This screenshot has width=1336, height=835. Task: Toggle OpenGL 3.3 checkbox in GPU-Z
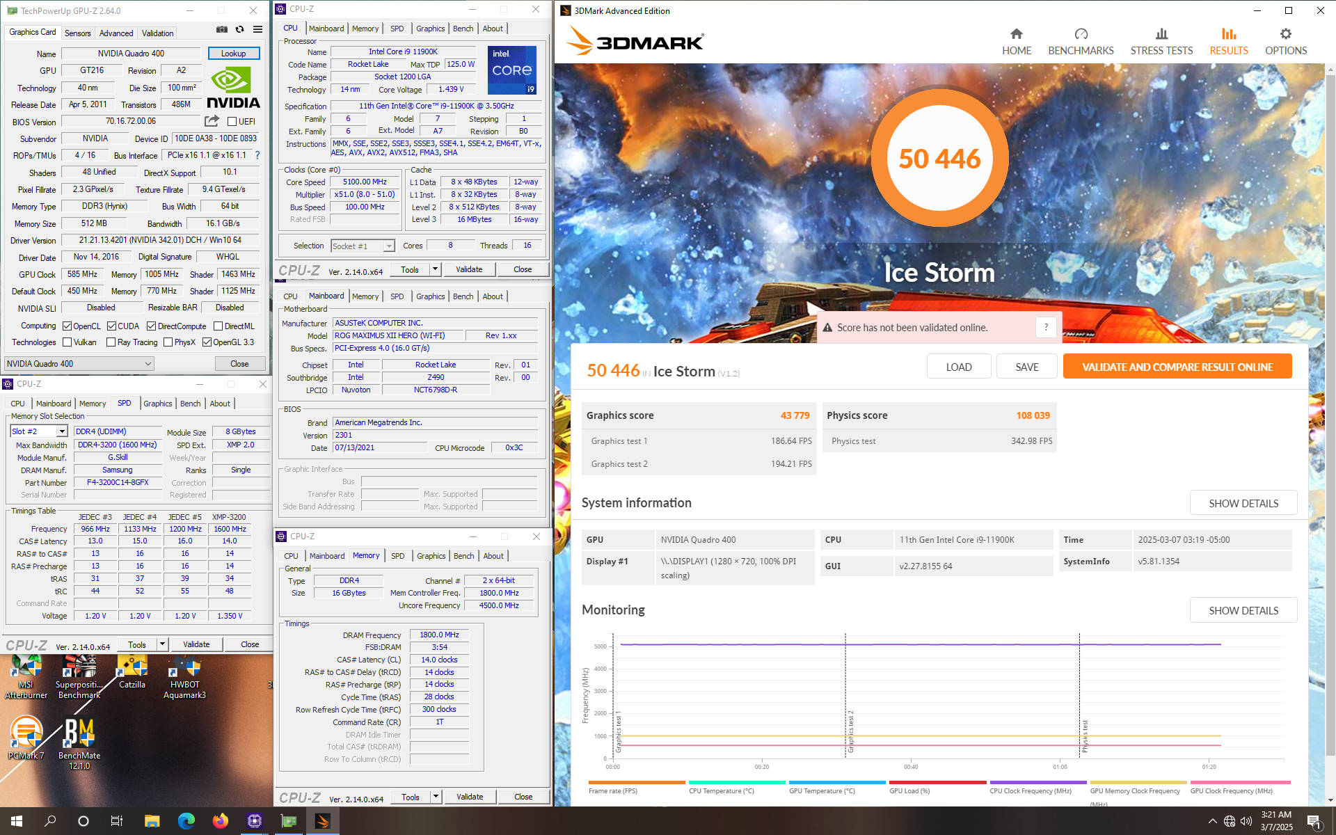click(x=207, y=342)
